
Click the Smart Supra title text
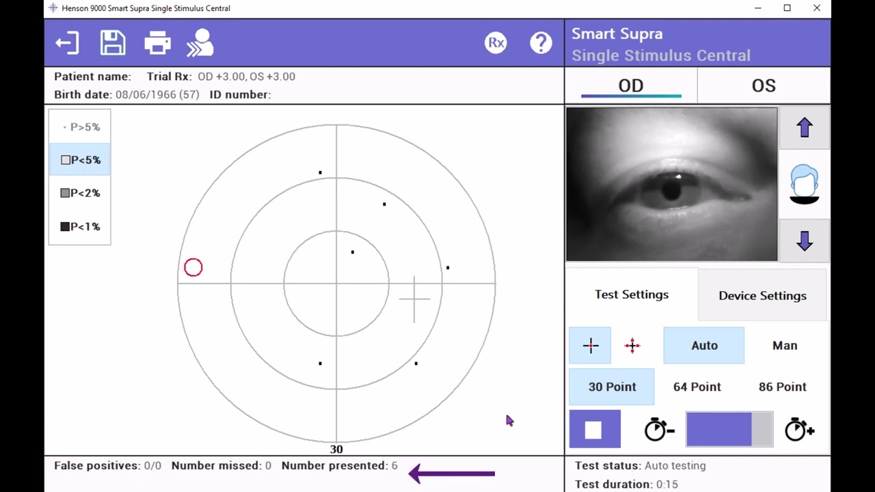tap(617, 33)
